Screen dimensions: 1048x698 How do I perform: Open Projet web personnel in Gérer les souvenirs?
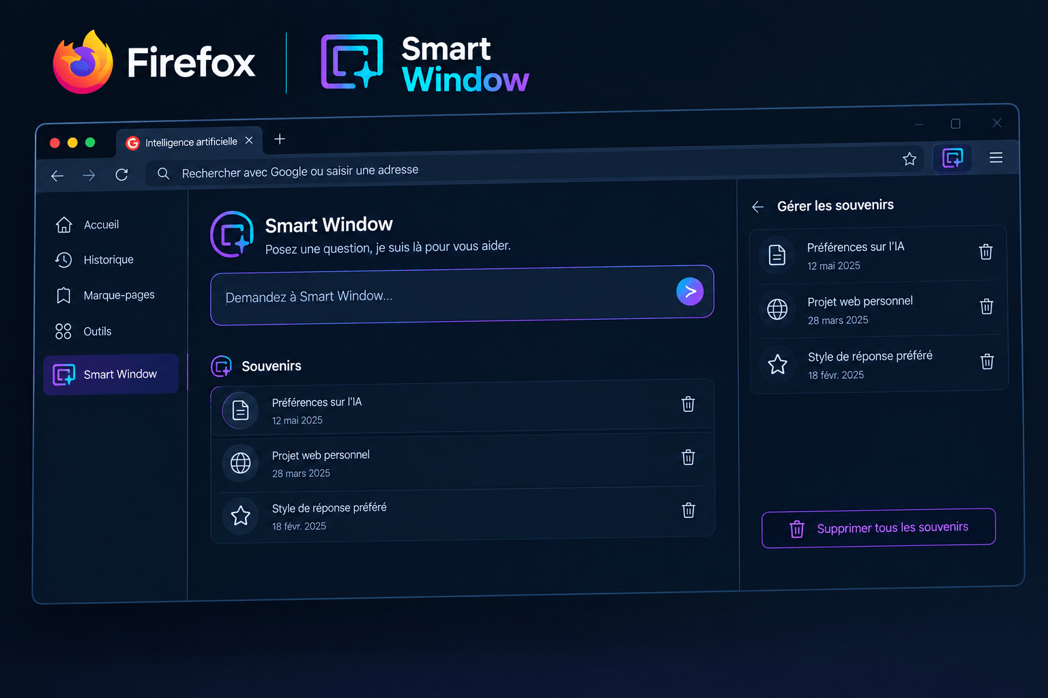tap(879, 310)
